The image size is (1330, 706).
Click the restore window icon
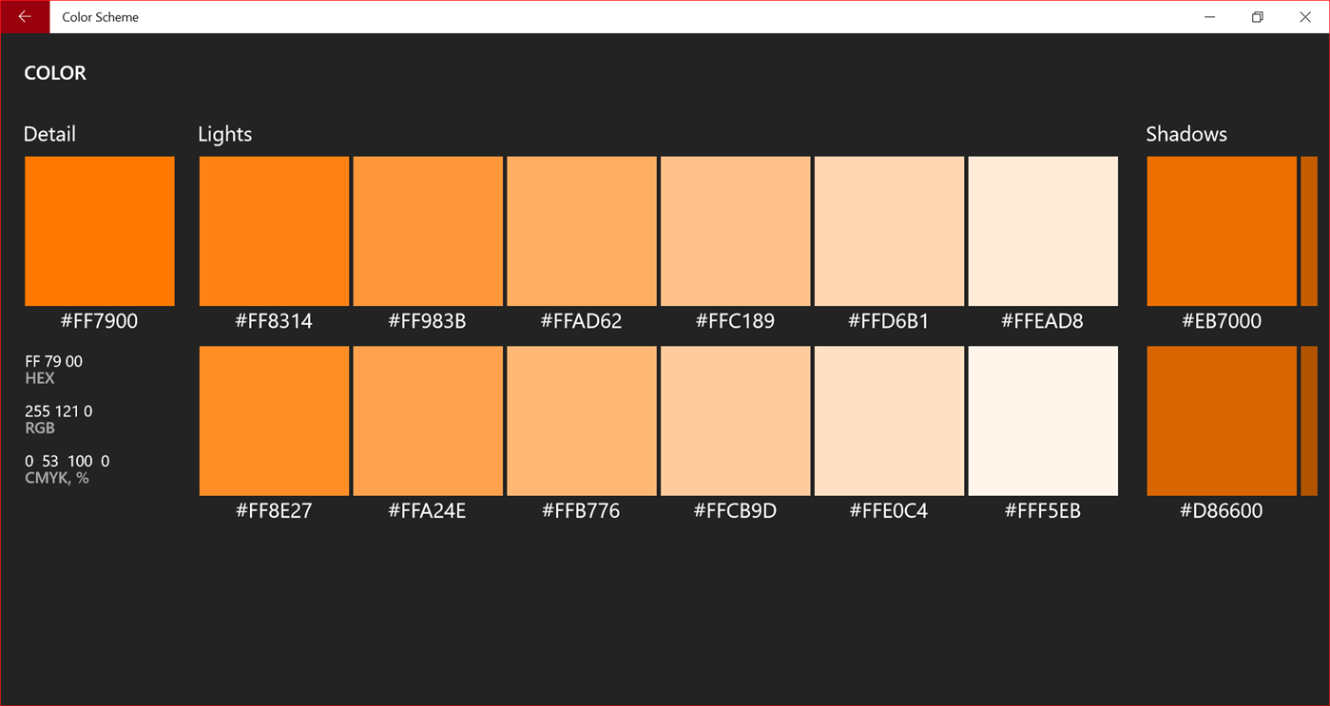pos(1256,16)
